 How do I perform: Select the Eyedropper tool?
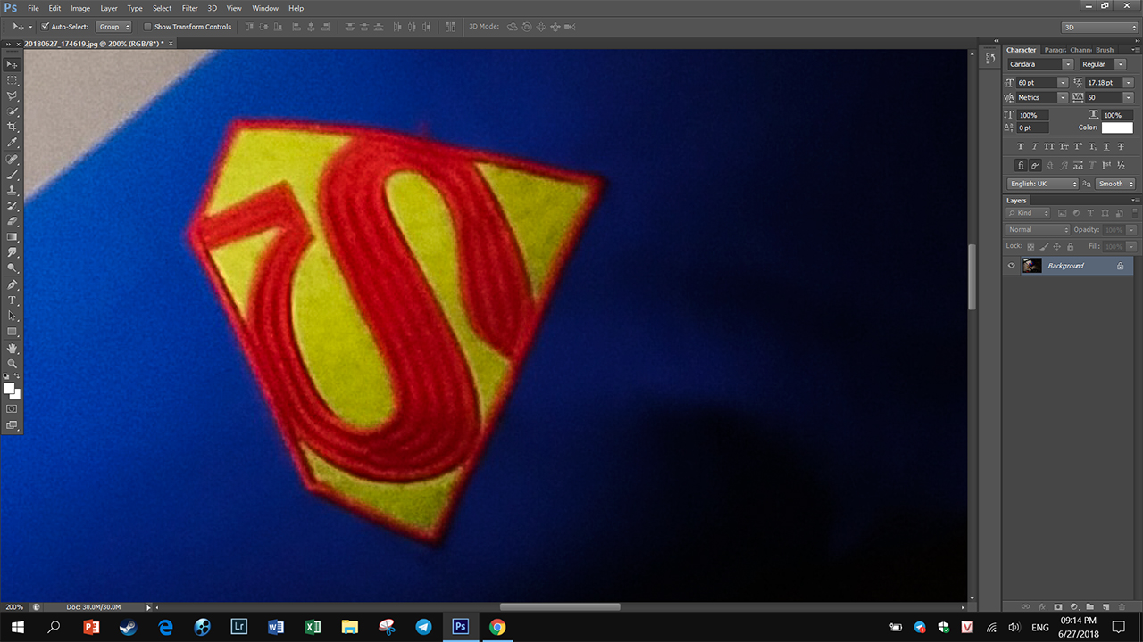pyautogui.click(x=13, y=143)
